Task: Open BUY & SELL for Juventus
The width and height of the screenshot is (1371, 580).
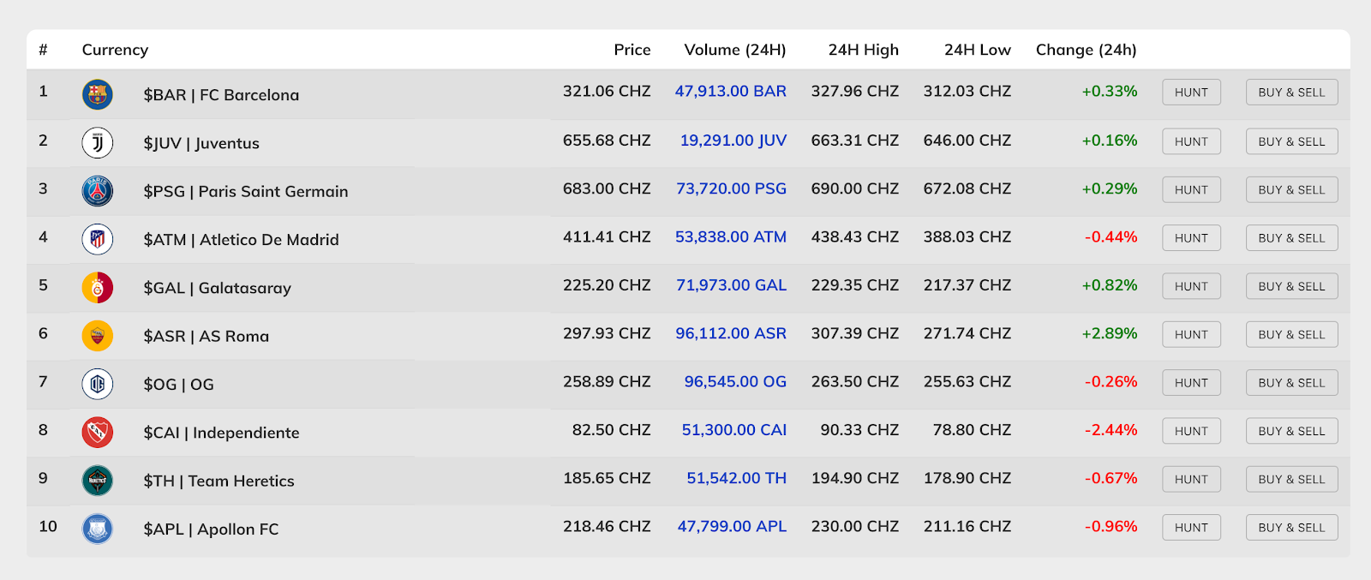Action: (1291, 141)
